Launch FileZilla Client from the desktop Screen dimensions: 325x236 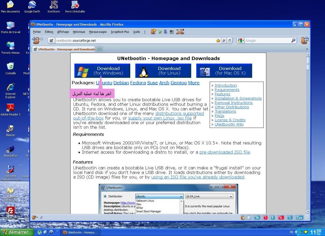[10, 213]
